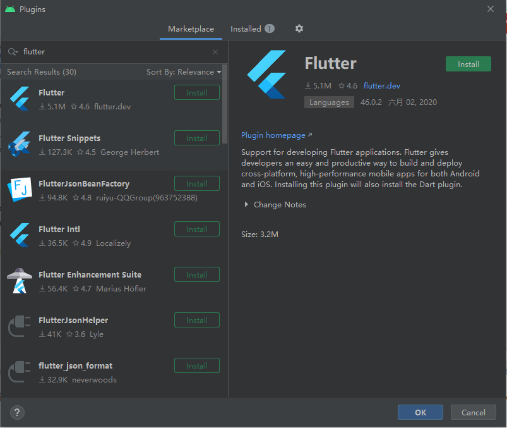Open the plugin settings gear icon
507x428 pixels.
pyautogui.click(x=299, y=28)
